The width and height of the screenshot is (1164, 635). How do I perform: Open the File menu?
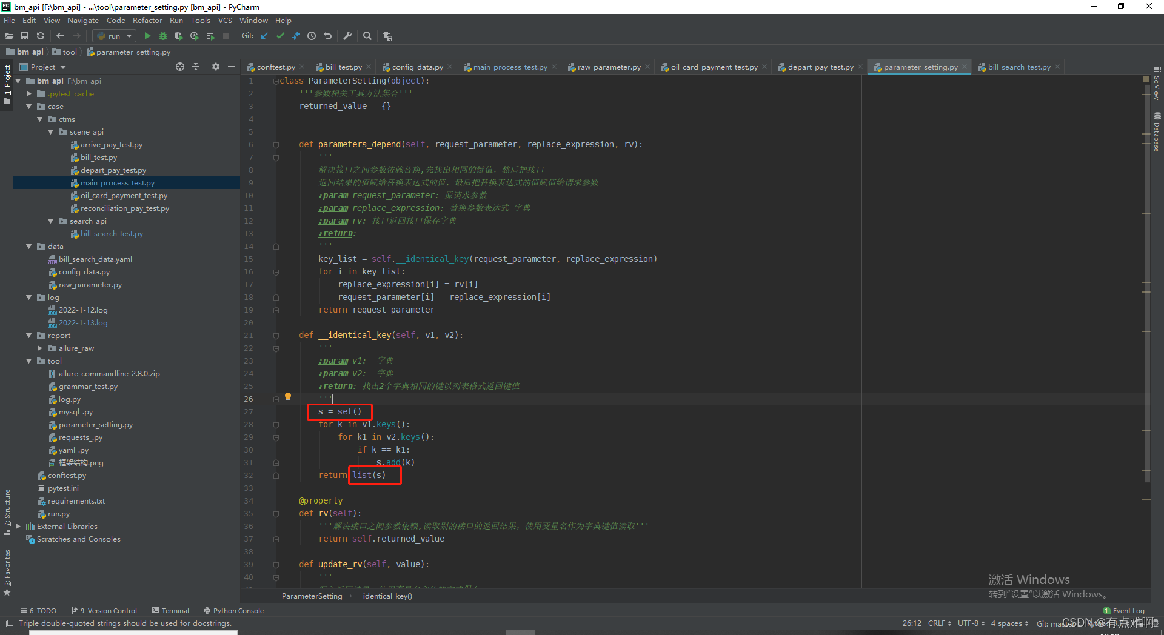pyautogui.click(x=9, y=21)
